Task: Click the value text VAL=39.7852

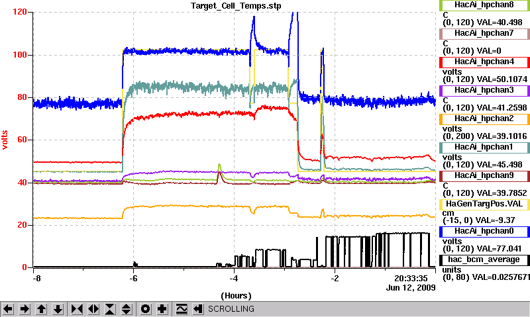Action: [502, 193]
